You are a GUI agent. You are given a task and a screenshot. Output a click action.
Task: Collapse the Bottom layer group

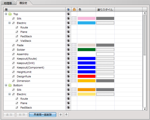pyautogui.click(x=6, y=85)
